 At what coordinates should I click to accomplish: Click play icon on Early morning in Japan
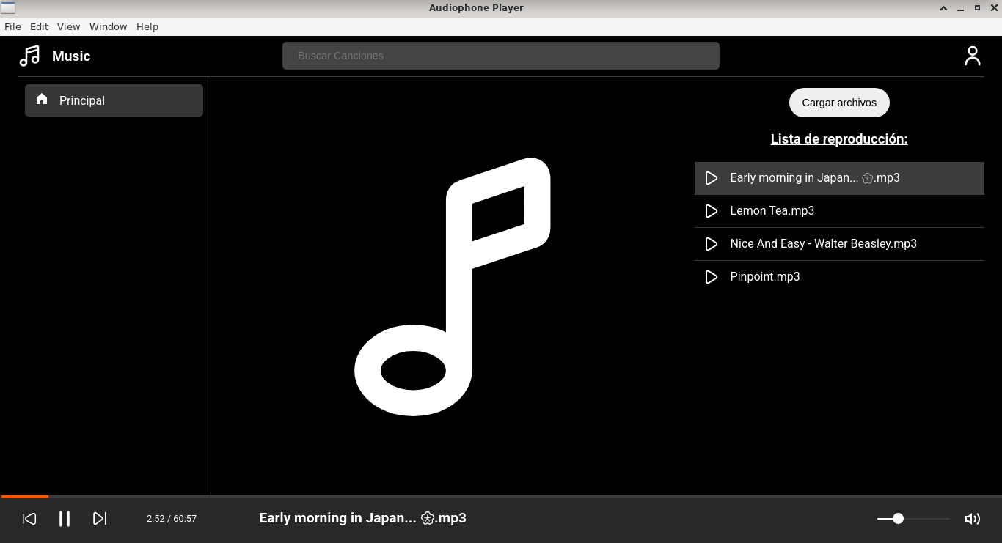711,178
